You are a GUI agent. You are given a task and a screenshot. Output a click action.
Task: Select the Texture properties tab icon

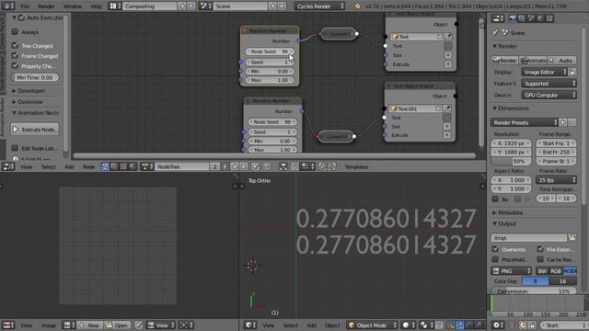click(549, 18)
